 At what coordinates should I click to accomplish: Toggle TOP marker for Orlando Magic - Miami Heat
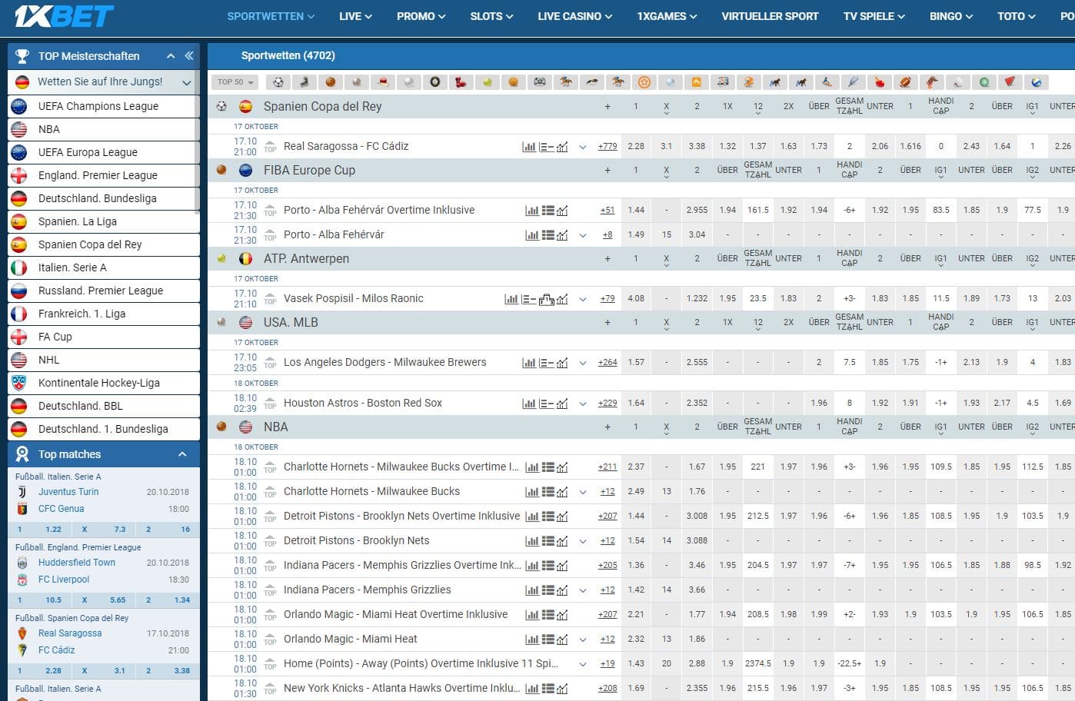(270, 639)
